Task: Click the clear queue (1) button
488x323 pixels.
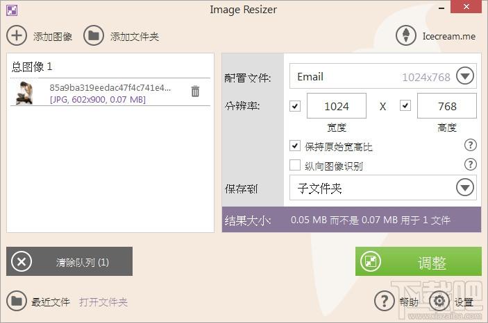Action: pos(69,262)
